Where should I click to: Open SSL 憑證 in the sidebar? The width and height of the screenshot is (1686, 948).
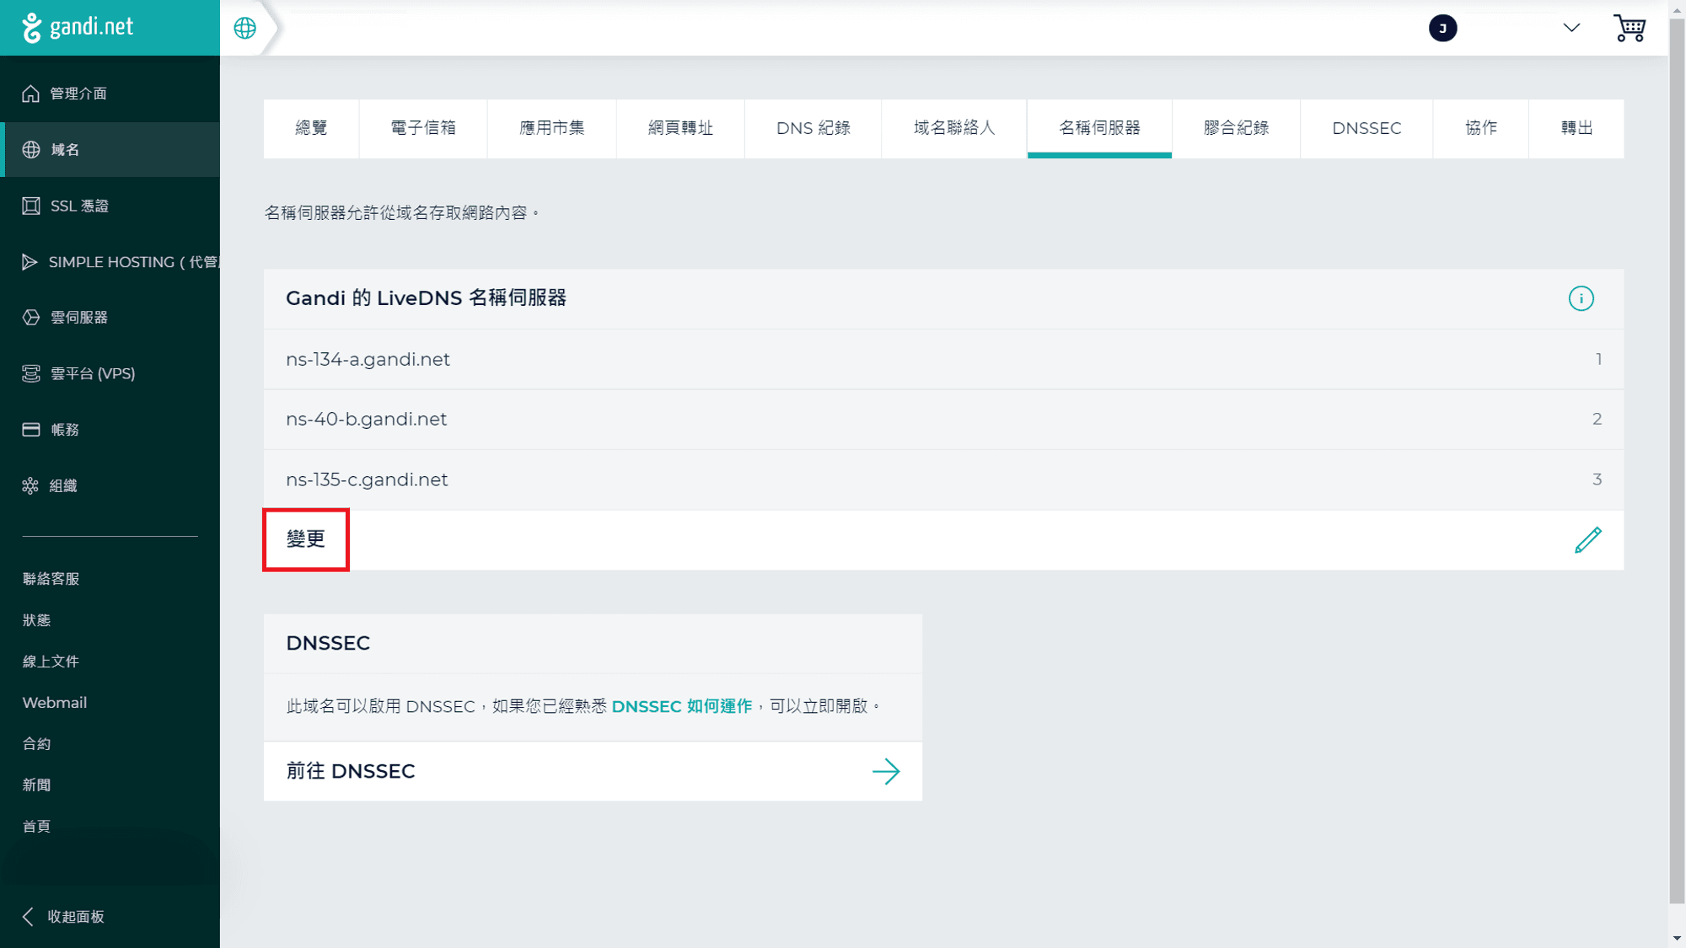click(110, 206)
